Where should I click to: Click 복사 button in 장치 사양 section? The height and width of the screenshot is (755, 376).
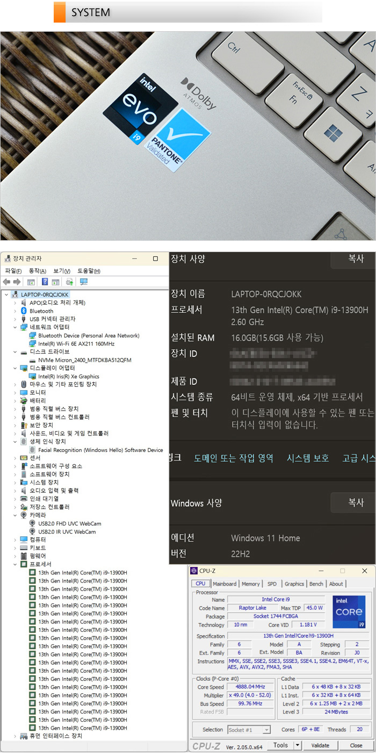click(x=353, y=258)
